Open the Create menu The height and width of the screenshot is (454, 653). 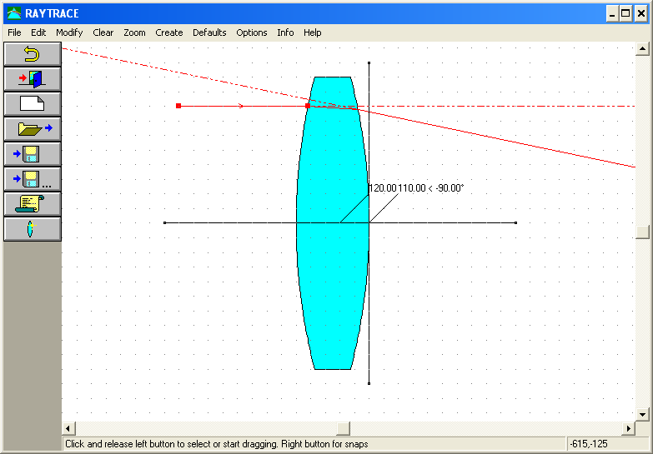(x=169, y=32)
